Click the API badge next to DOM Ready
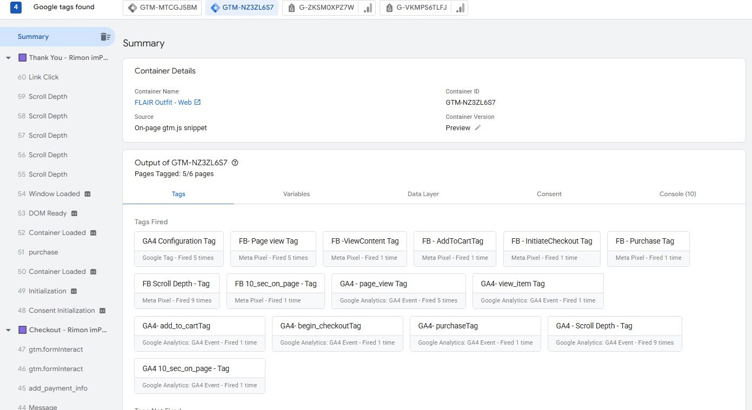Screen dimensions: 752x410 [x=75, y=213]
